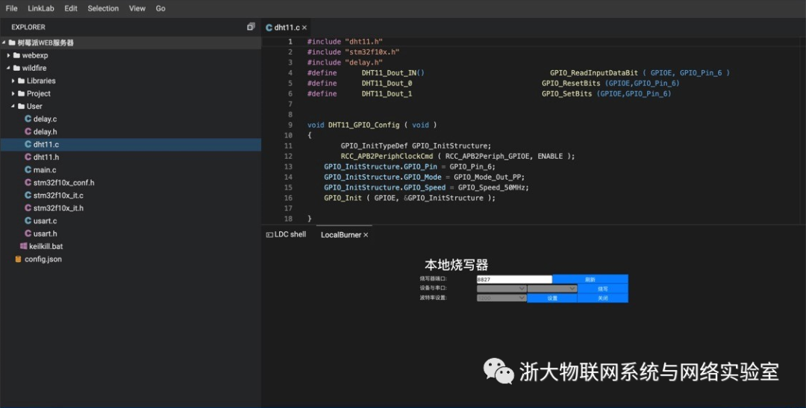Click "GPIO_ResetBits" on line 5
Screen dimensions: 806x408
coord(571,84)
